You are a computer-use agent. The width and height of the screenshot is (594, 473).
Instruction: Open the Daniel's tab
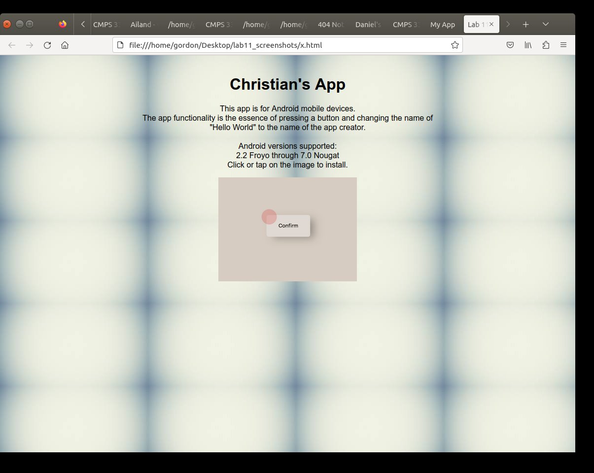[368, 25]
